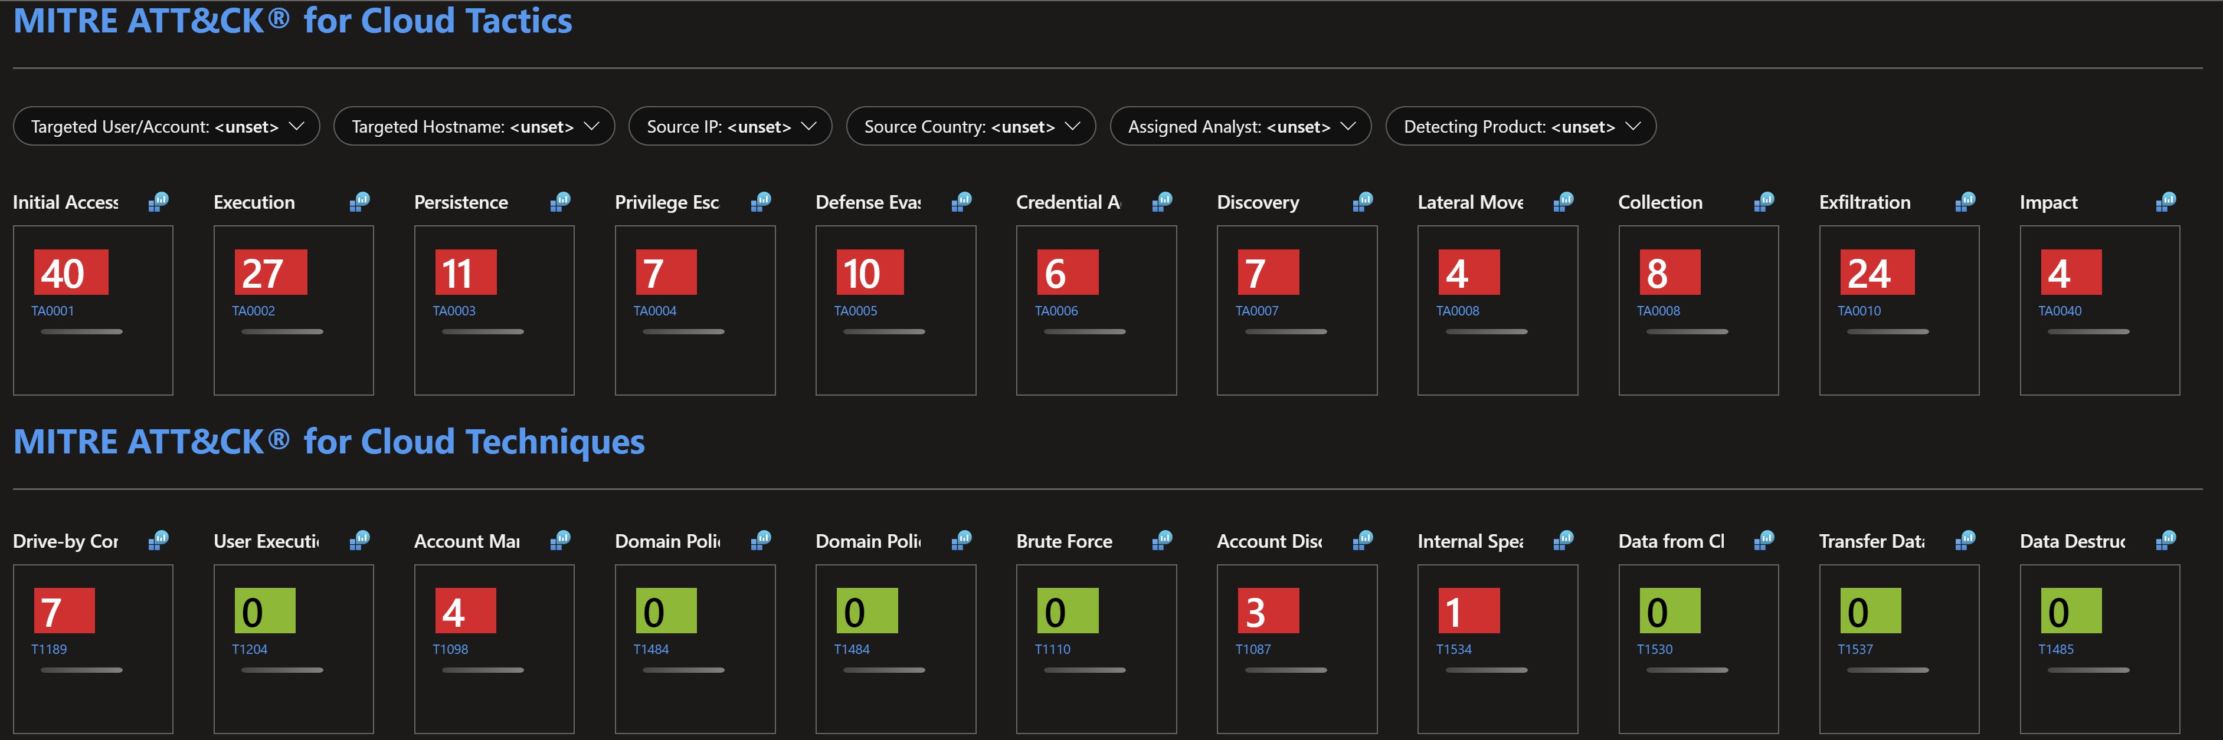
Task: Click the T1098 technique ID
Action: tap(450, 649)
